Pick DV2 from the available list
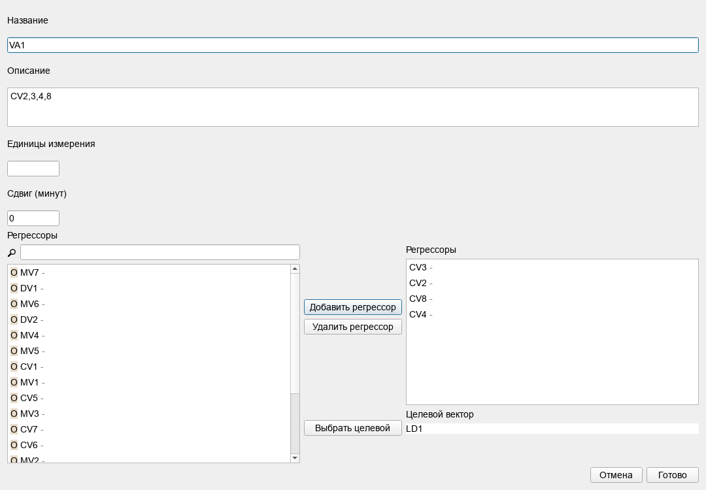 click(150, 320)
